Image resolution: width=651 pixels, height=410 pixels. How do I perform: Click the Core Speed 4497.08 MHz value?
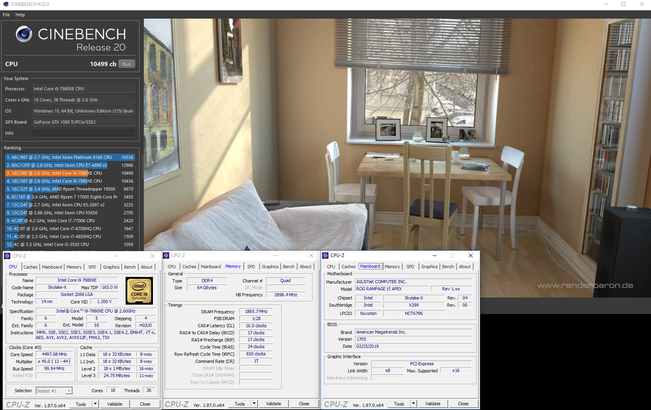click(x=54, y=354)
